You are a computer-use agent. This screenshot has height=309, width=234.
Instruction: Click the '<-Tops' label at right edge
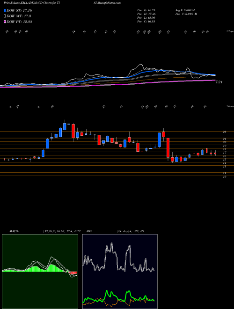tap(230, 31)
